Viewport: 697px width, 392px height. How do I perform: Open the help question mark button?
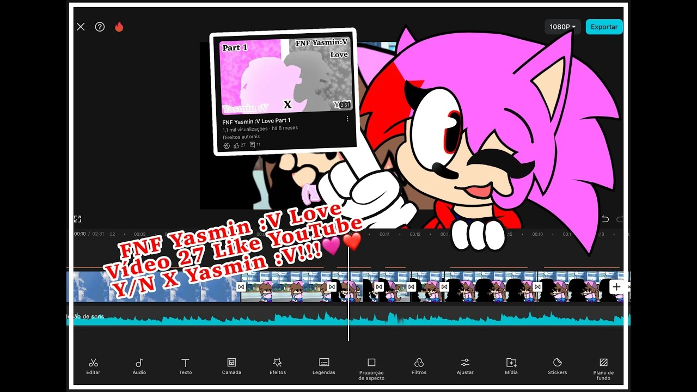click(100, 27)
